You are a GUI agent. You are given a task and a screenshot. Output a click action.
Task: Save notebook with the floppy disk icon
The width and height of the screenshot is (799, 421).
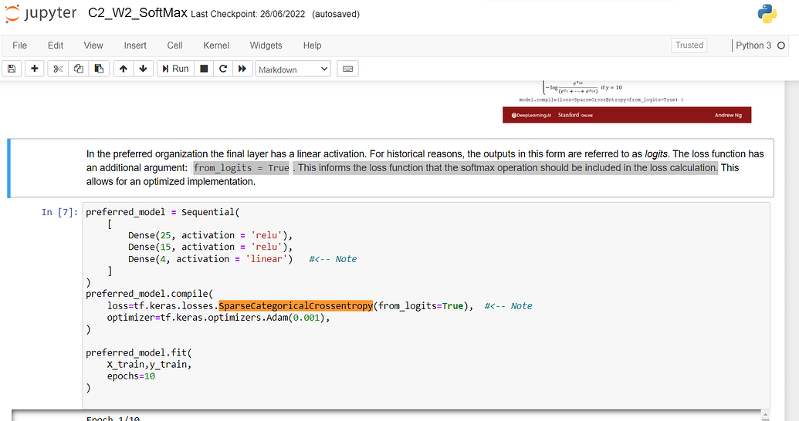(12, 69)
